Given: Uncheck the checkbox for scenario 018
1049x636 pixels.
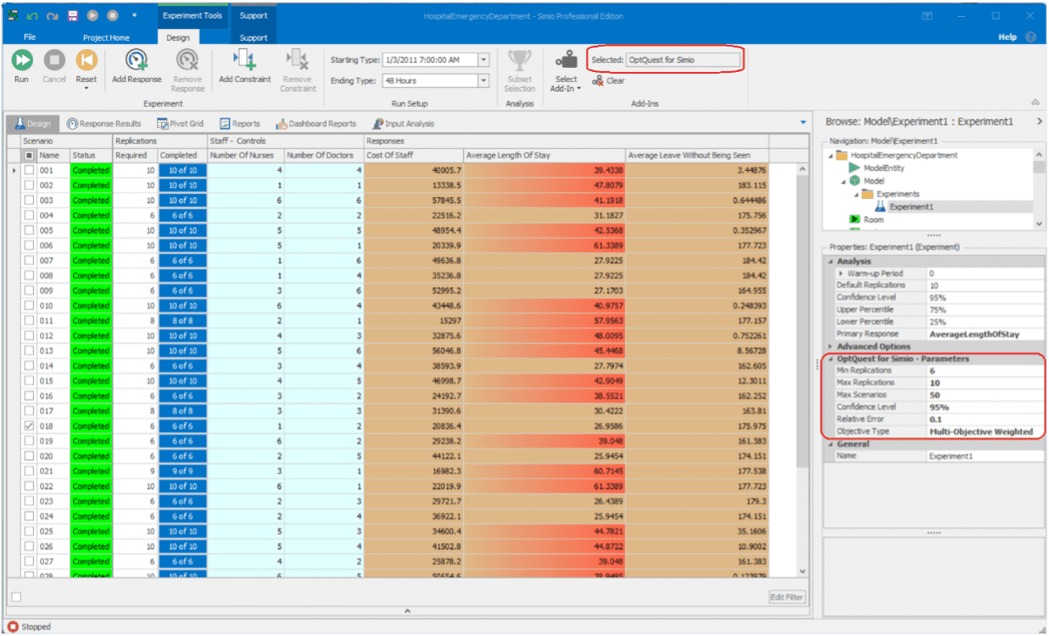Looking at the screenshot, I should click(x=30, y=427).
